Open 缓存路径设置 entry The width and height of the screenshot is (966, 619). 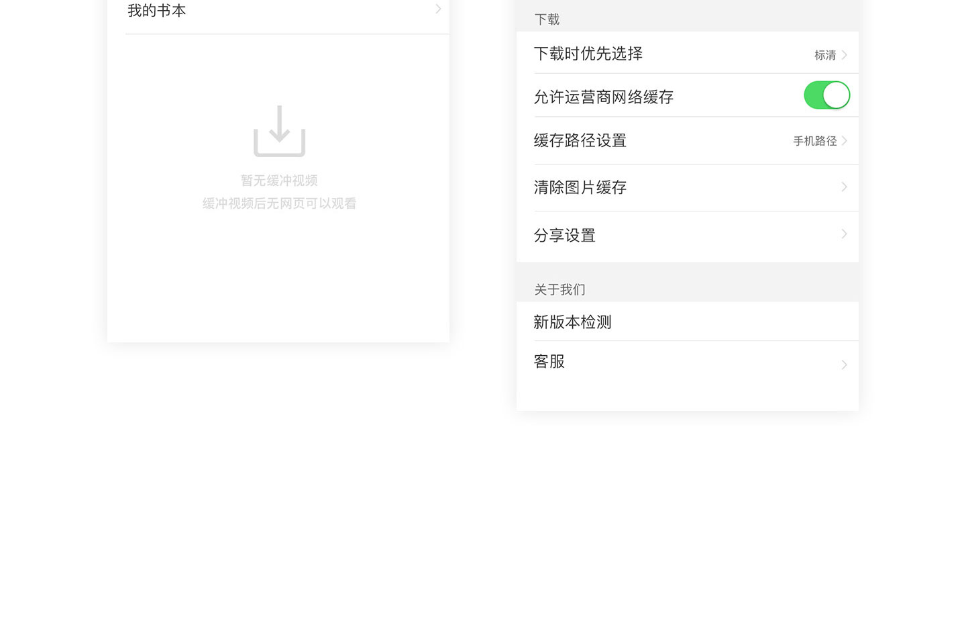(x=580, y=141)
